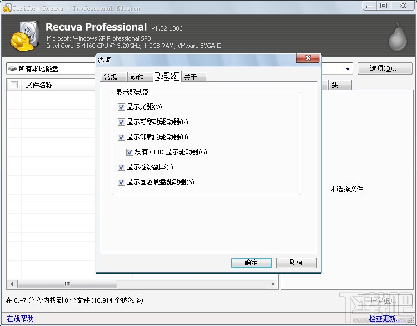This screenshot has width=417, height=326.
Task: Click the title bar Recuva app icon
Action: [7, 8]
